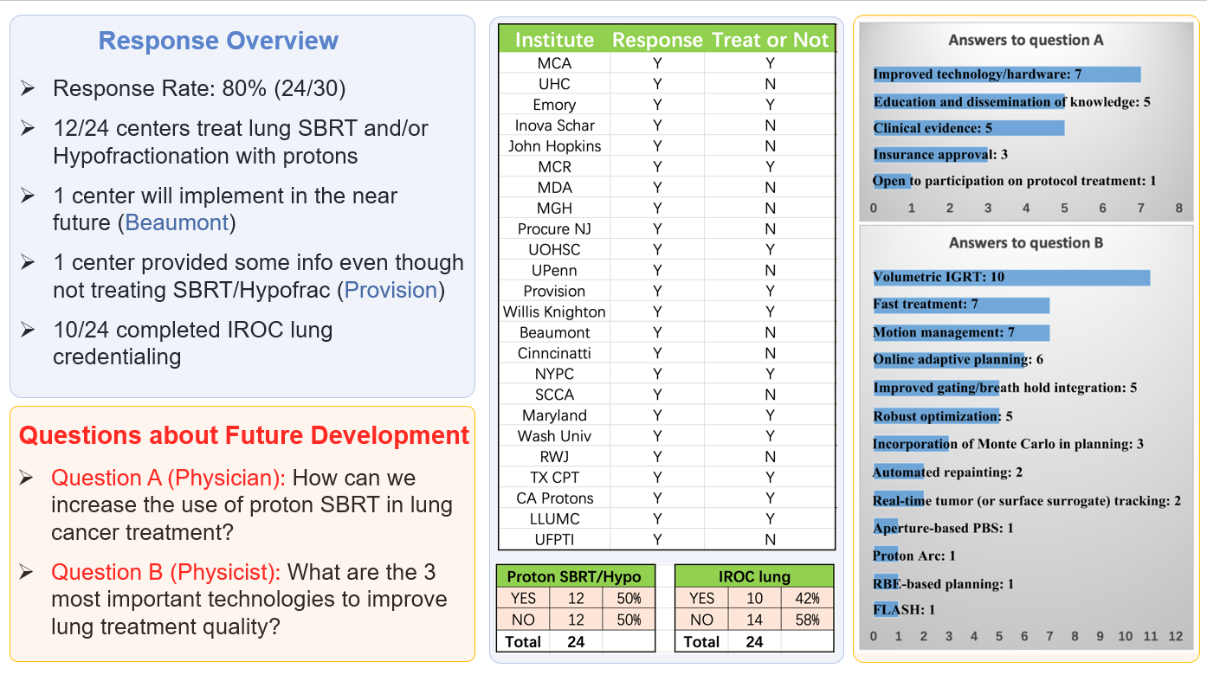Click 'Provision' in the institute table
The width and height of the screenshot is (1207, 681).
coord(554,291)
